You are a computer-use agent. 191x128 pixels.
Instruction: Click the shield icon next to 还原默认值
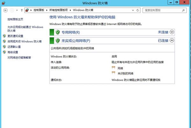click(4, 47)
